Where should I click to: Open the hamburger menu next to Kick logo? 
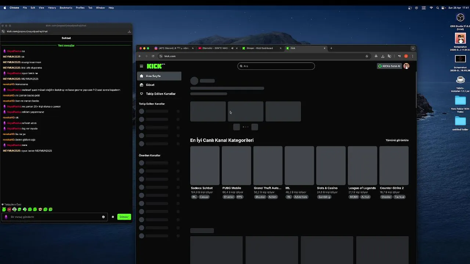(141, 66)
